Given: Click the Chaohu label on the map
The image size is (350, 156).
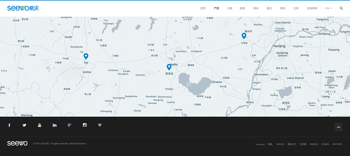Looking at the screenshot, I should (x=217, y=82).
